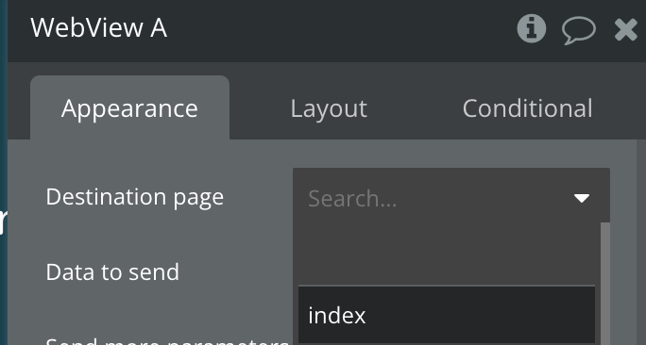This screenshot has width=646, height=345.
Task: Click the dropdown list's vertical scrollbar
Action: [605, 284]
